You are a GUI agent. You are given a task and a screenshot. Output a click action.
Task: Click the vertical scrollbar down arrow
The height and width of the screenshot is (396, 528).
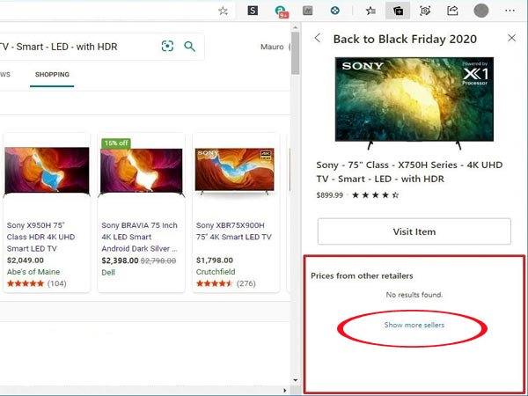pos(296,380)
